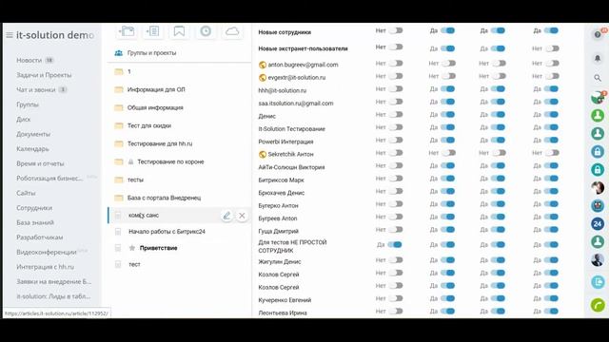
Task: Click the user name АйТи-Солюшн Виктория
Action: tap(291, 167)
